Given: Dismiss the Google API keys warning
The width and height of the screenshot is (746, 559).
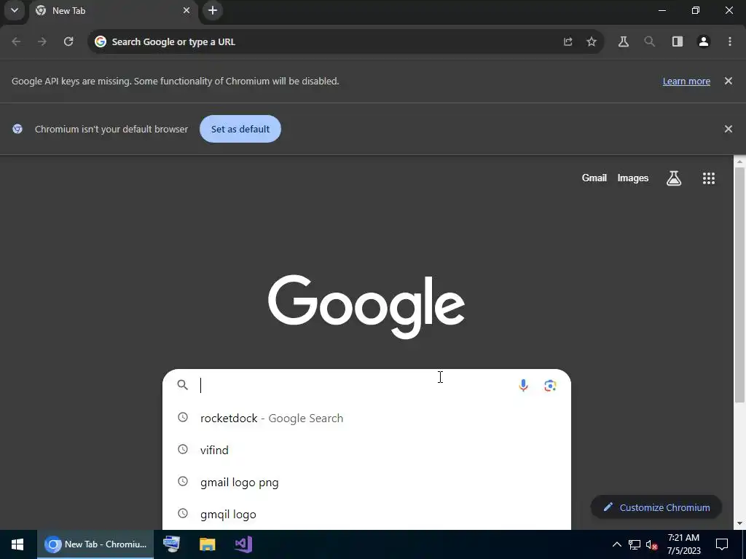Looking at the screenshot, I should coord(728,81).
